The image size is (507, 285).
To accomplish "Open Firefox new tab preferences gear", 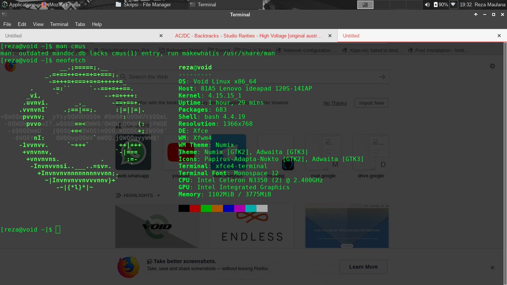I will pyautogui.click(x=492, y=66).
